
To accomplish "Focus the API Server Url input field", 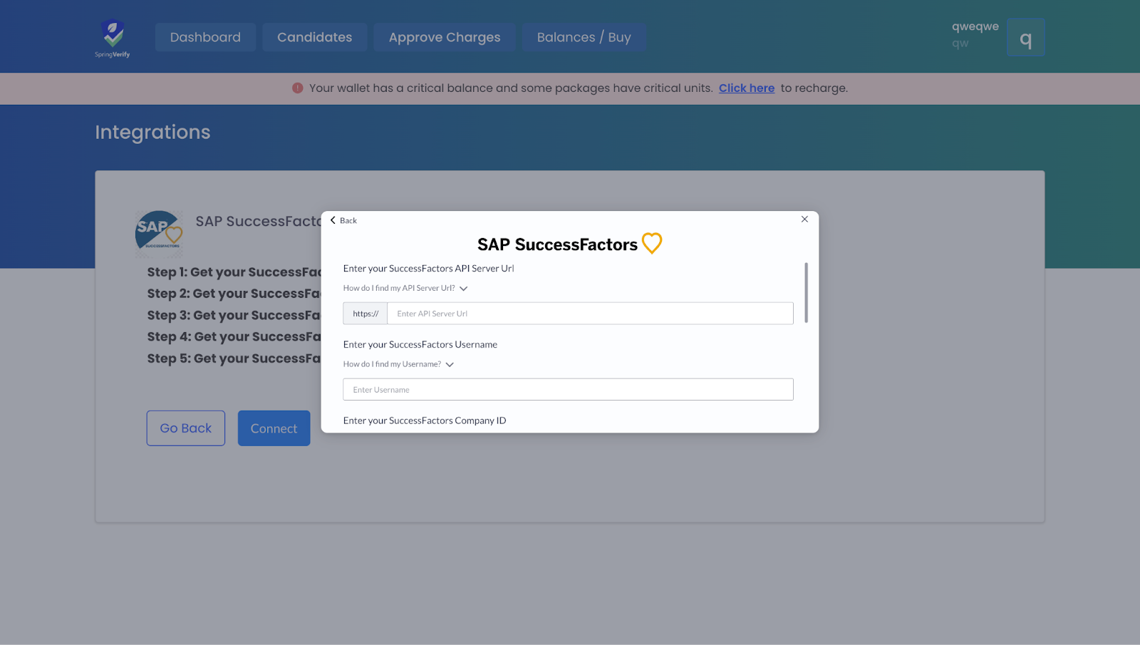I will pyautogui.click(x=590, y=314).
